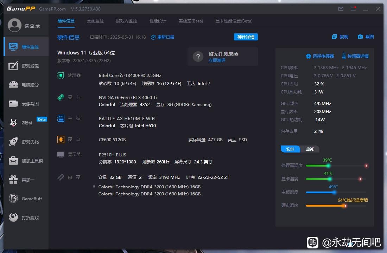Image resolution: width=387 pixels, height=253 pixels.
Task: Click the question mark benchmark icon
Action: tap(198, 57)
